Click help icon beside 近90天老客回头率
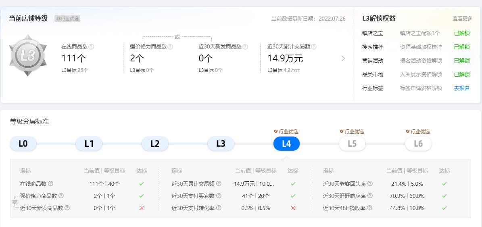The width and height of the screenshot is (482, 227). [x=370, y=184]
